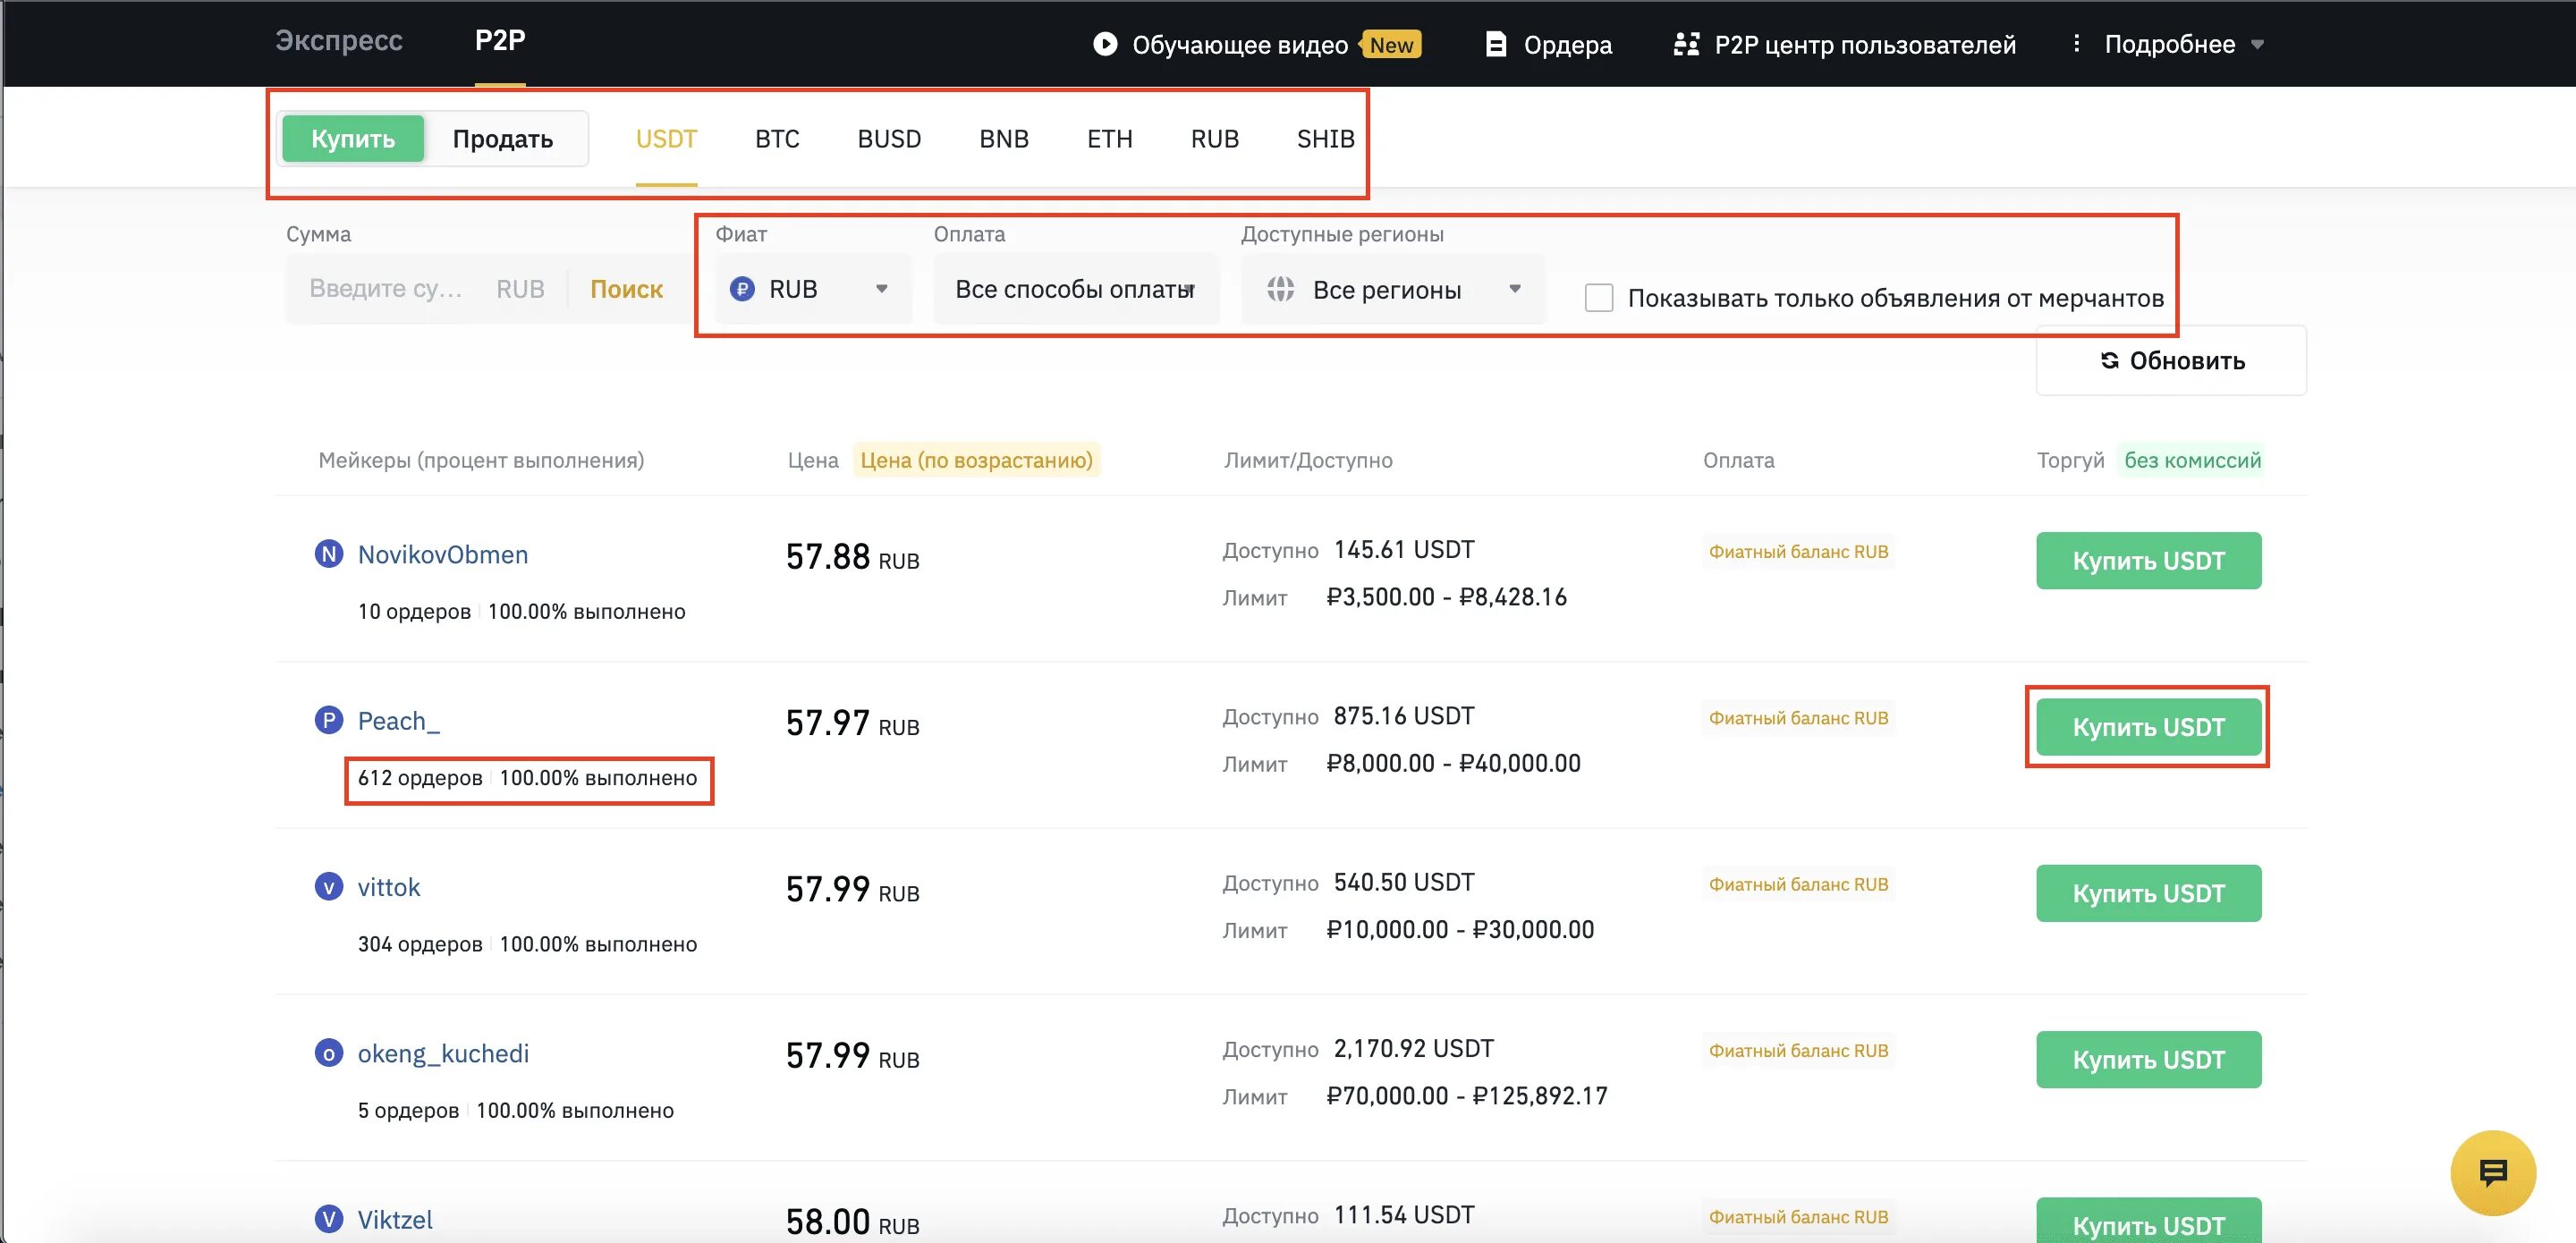Open the RUB fiat dropdown
Screen dimensions: 2576x1243
[x=812, y=289]
